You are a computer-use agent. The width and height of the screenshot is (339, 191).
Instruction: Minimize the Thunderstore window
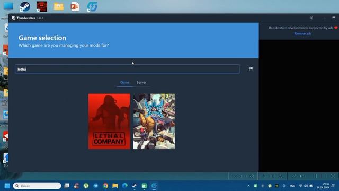point(325,18)
